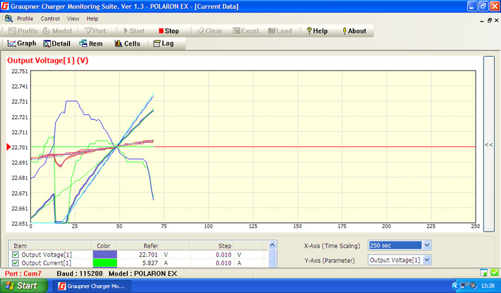The height and width of the screenshot is (293, 501).
Task: Click the Output Current step value 0.010
Action: pos(224,263)
